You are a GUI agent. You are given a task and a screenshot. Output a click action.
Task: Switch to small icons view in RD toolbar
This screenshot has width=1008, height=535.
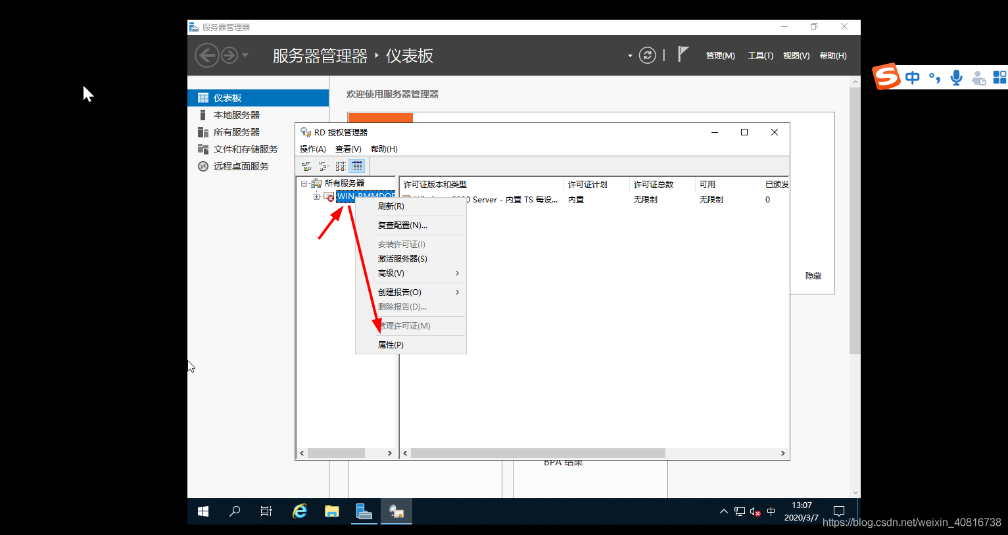tap(324, 166)
